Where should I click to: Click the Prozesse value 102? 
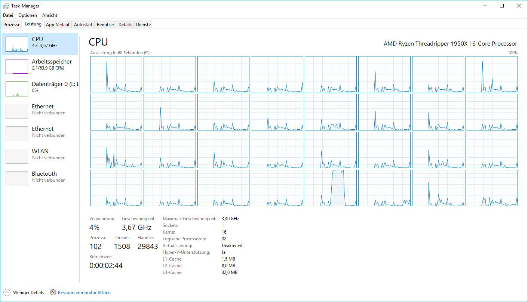[x=95, y=246]
